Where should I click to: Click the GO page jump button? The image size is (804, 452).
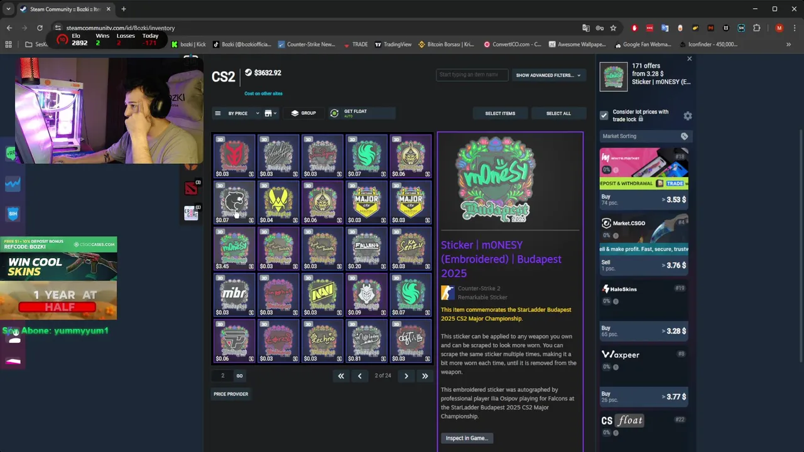tap(239, 376)
